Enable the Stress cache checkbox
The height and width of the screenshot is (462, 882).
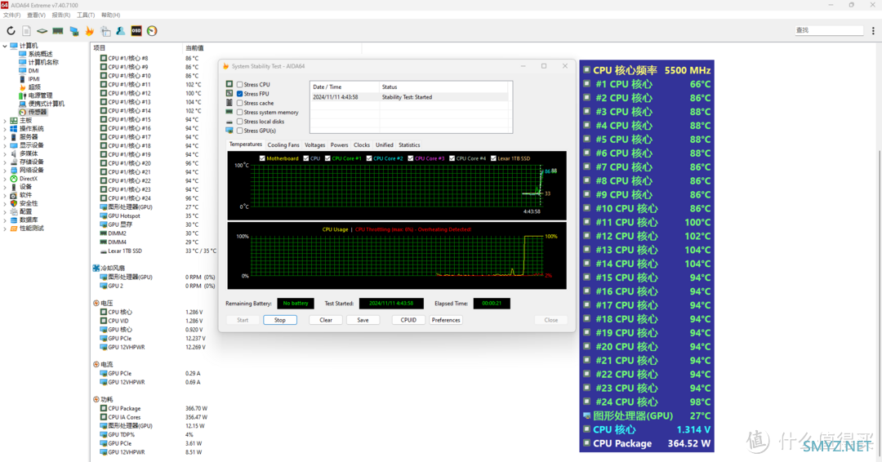click(x=239, y=104)
